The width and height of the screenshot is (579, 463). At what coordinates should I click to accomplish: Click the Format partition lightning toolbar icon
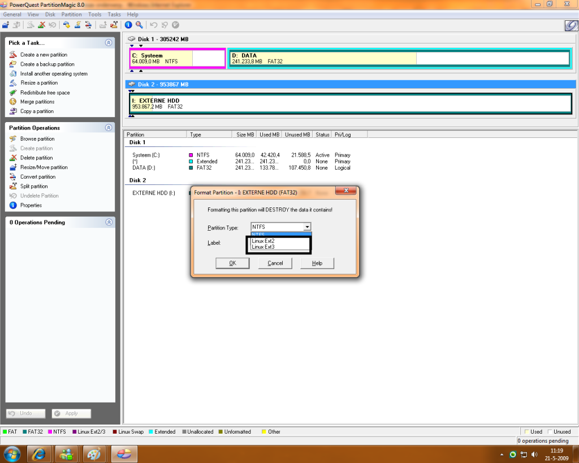click(77, 25)
